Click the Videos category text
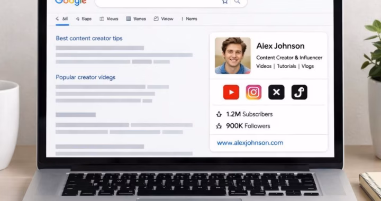The width and height of the screenshot is (381, 201). tap(264, 66)
